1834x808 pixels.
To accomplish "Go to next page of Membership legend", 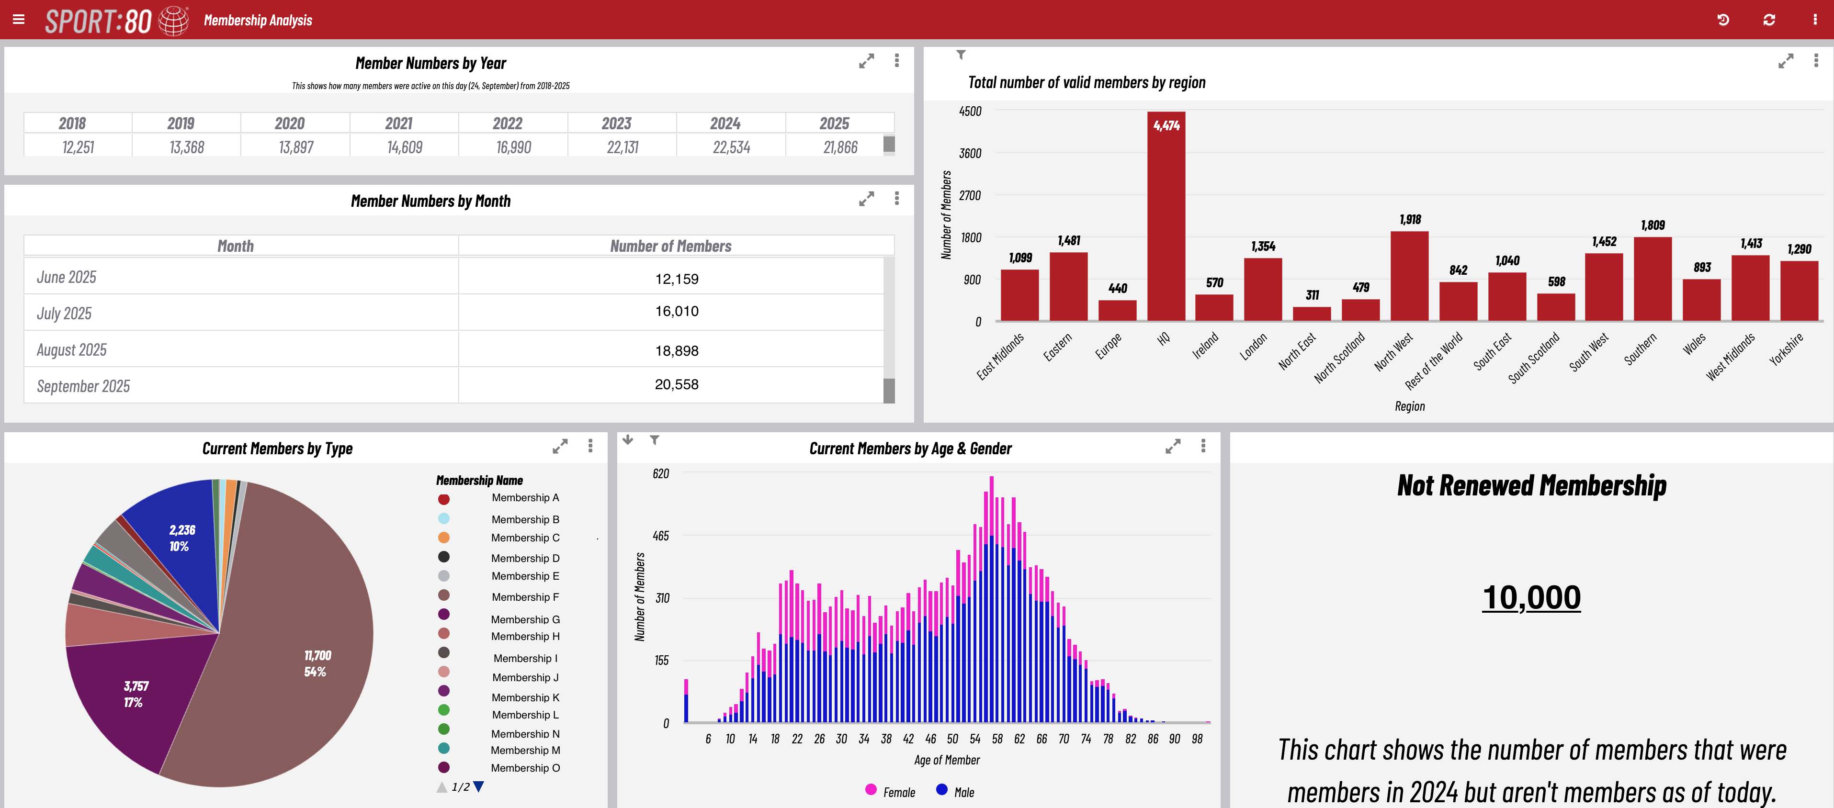I will (x=479, y=786).
